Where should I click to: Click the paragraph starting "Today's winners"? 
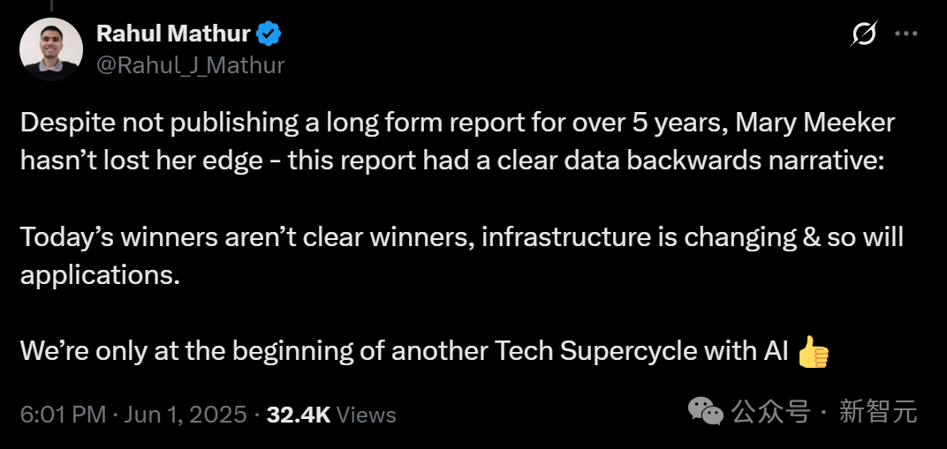pyautogui.click(x=461, y=237)
